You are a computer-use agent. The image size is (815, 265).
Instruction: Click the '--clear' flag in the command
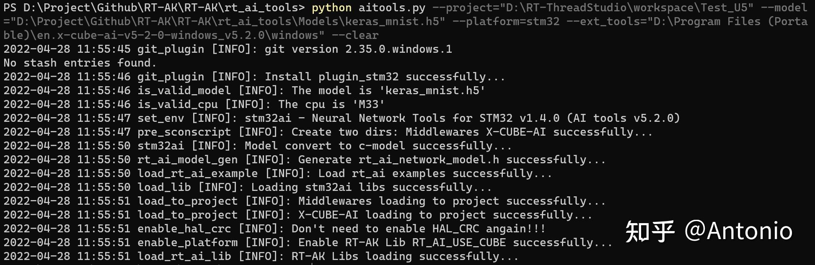tap(355, 35)
